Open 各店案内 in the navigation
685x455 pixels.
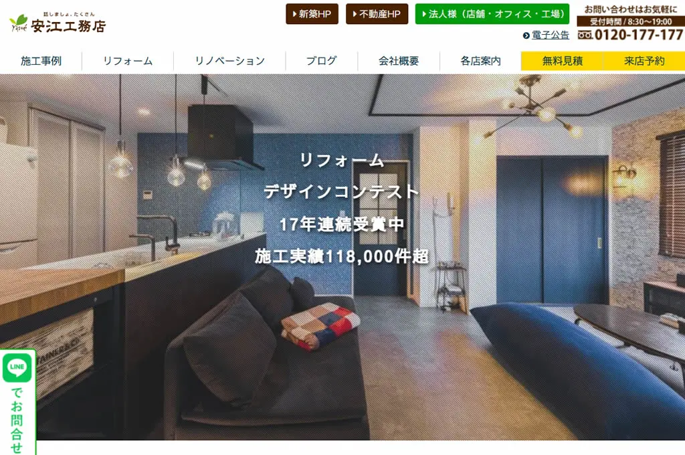coord(480,61)
